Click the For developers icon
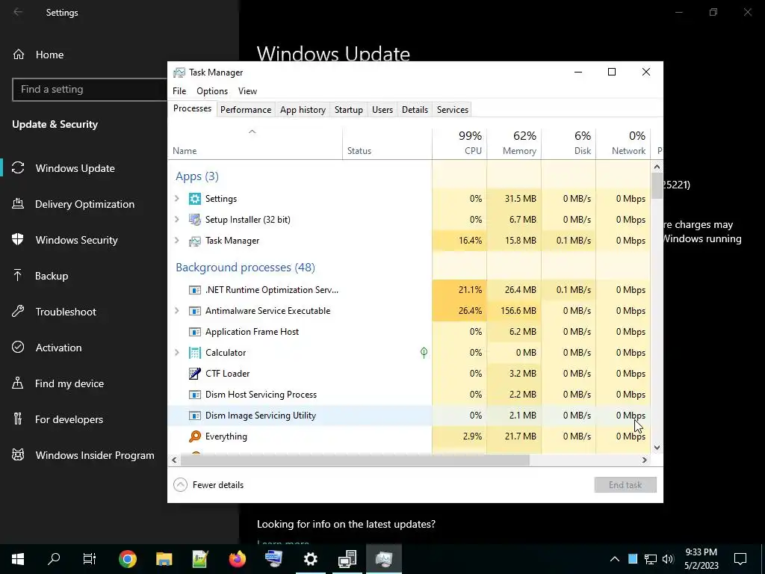The image size is (765, 574). pos(18,419)
